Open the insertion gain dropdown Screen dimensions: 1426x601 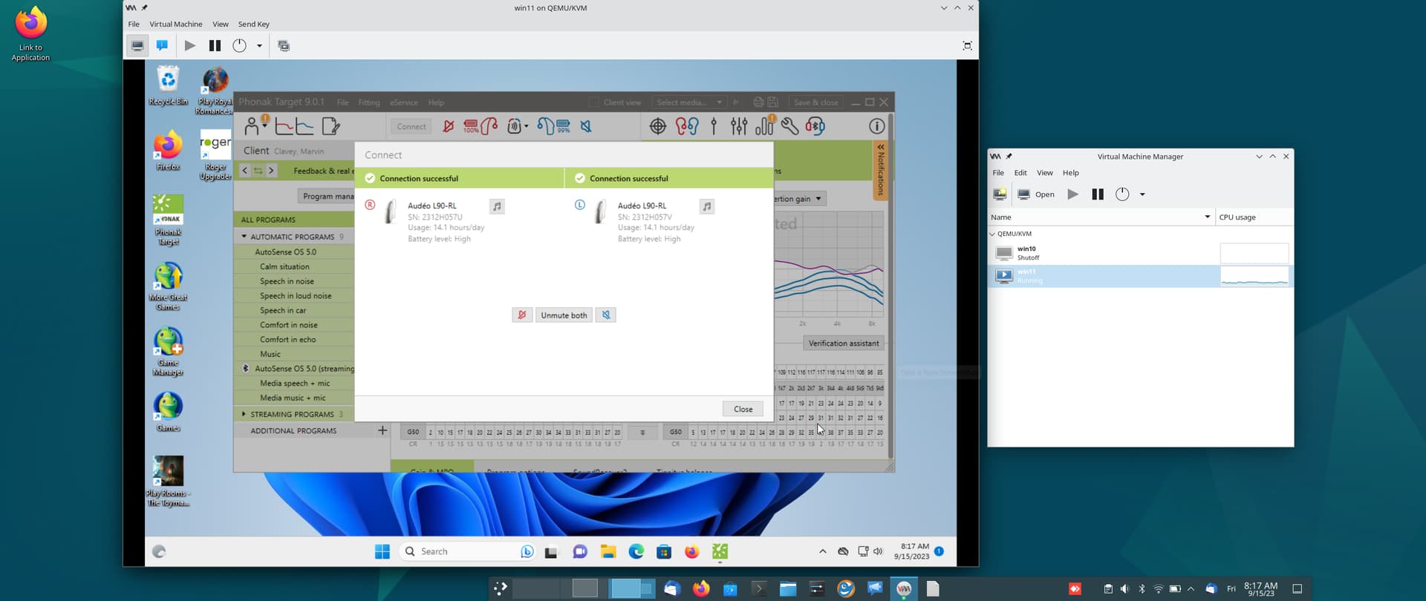point(799,199)
